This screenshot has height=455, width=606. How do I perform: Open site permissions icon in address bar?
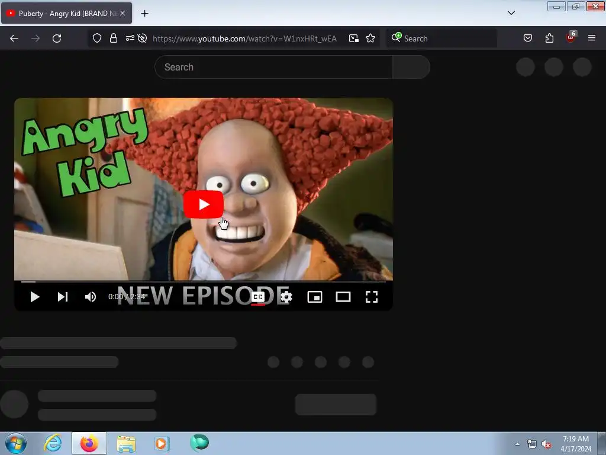click(x=130, y=38)
